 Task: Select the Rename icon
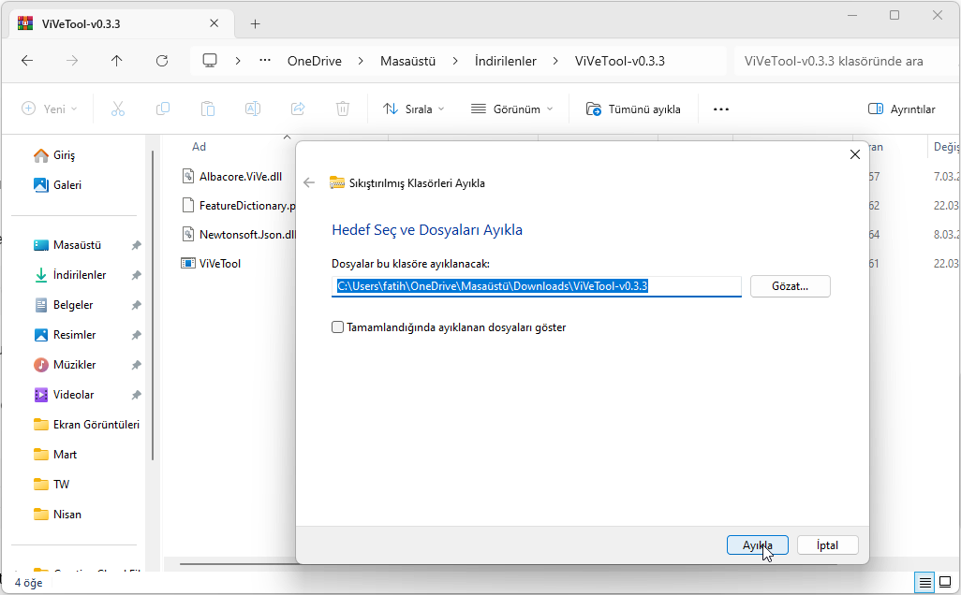click(252, 109)
